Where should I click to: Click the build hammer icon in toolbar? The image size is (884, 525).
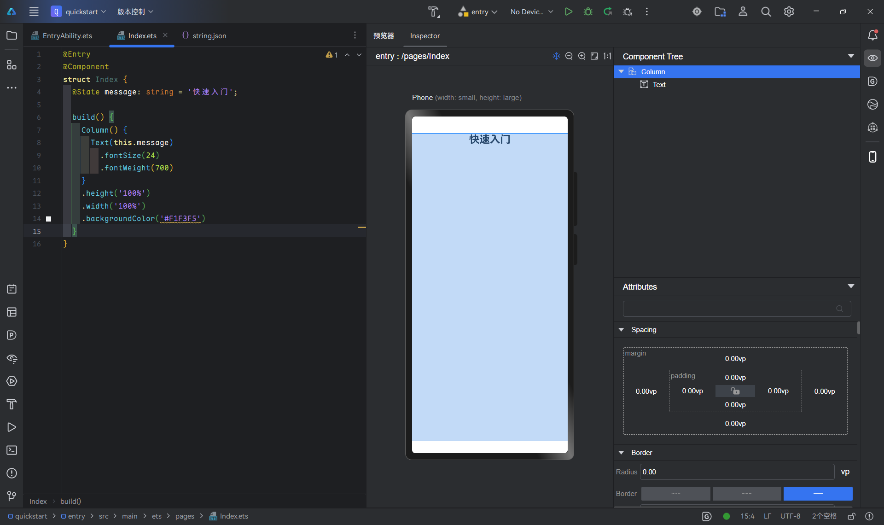tap(433, 12)
